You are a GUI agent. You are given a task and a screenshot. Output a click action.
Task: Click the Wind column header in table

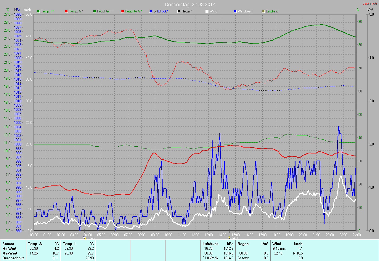click(277, 244)
